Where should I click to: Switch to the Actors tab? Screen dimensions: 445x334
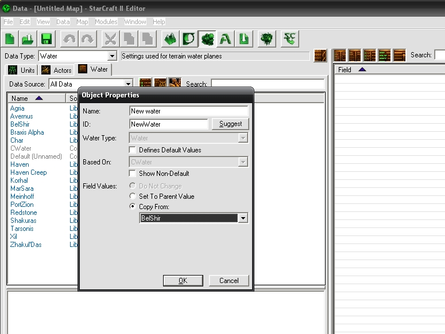coord(56,70)
